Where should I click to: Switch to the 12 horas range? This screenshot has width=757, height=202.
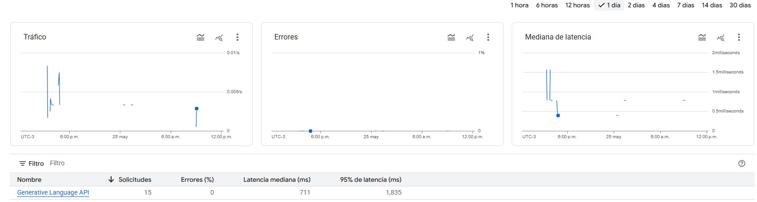577,5
